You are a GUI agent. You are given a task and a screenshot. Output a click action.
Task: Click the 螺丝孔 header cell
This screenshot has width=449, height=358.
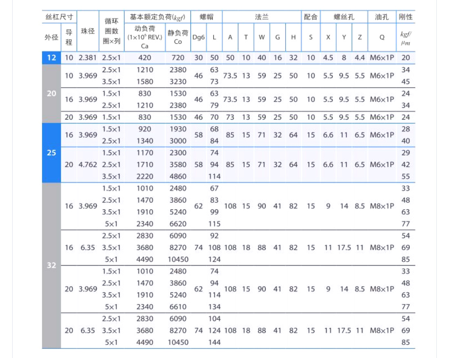(x=344, y=17)
